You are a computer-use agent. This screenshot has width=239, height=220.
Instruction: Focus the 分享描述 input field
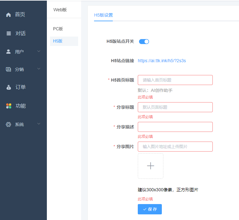click(x=175, y=127)
